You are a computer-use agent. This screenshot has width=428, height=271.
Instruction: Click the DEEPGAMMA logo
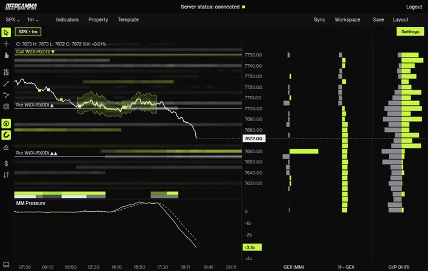21,7
